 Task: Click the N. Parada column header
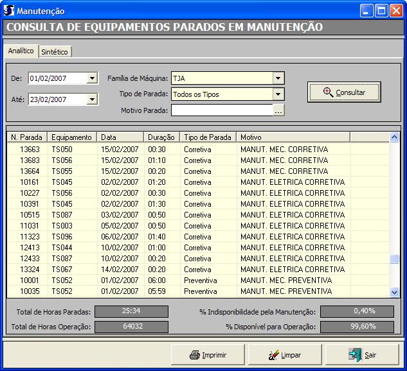click(26, 137)
